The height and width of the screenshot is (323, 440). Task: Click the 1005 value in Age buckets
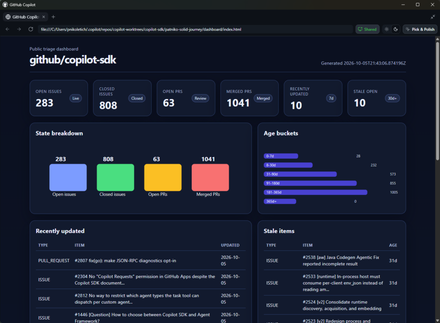coord(394,192)
